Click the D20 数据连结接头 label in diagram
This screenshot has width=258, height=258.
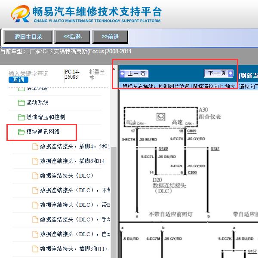(169, 185)
